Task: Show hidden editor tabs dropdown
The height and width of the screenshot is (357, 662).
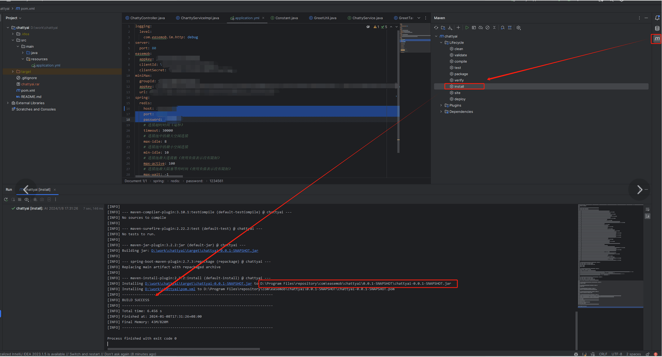Action: point(419,18)
